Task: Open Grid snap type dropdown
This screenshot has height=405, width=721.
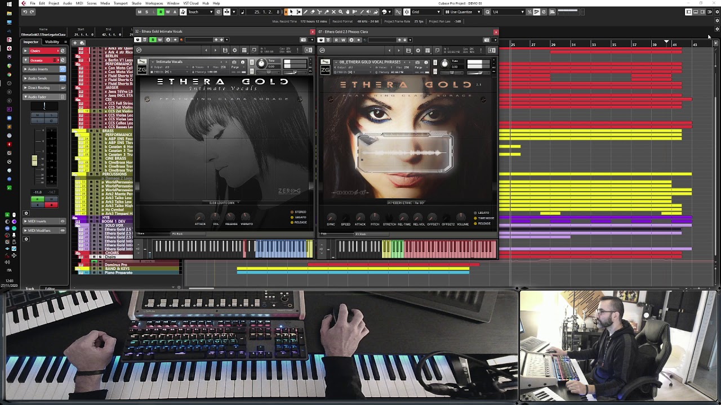Action: (x=426, y=12)
